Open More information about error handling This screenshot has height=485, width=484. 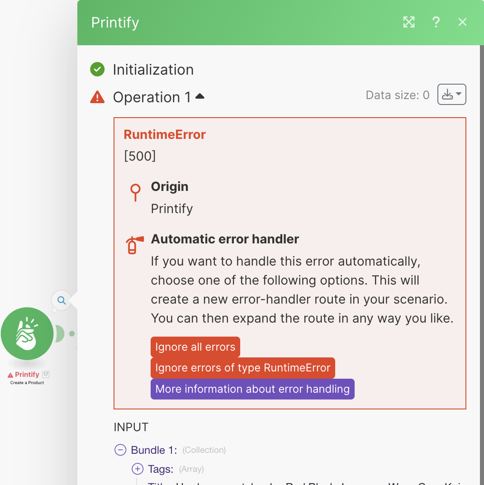(x=252, y=389)
